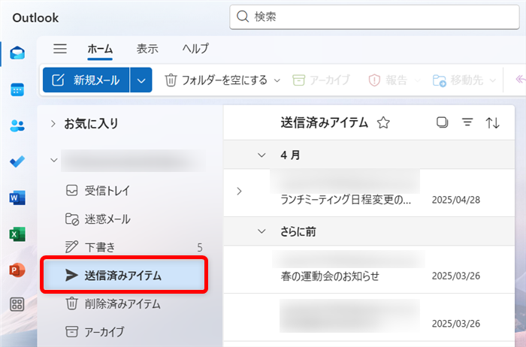
Task: Open the To Do checkmark icon
Action: tap(17, 161)
